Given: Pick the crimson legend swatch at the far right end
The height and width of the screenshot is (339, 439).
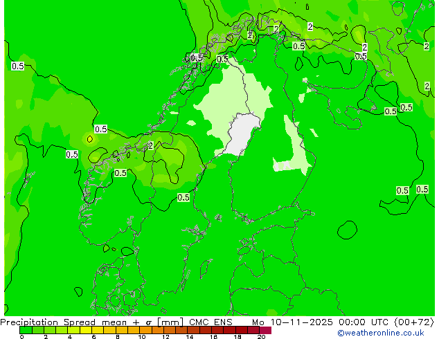Looking at the screenshot, I should pos(265,330).
